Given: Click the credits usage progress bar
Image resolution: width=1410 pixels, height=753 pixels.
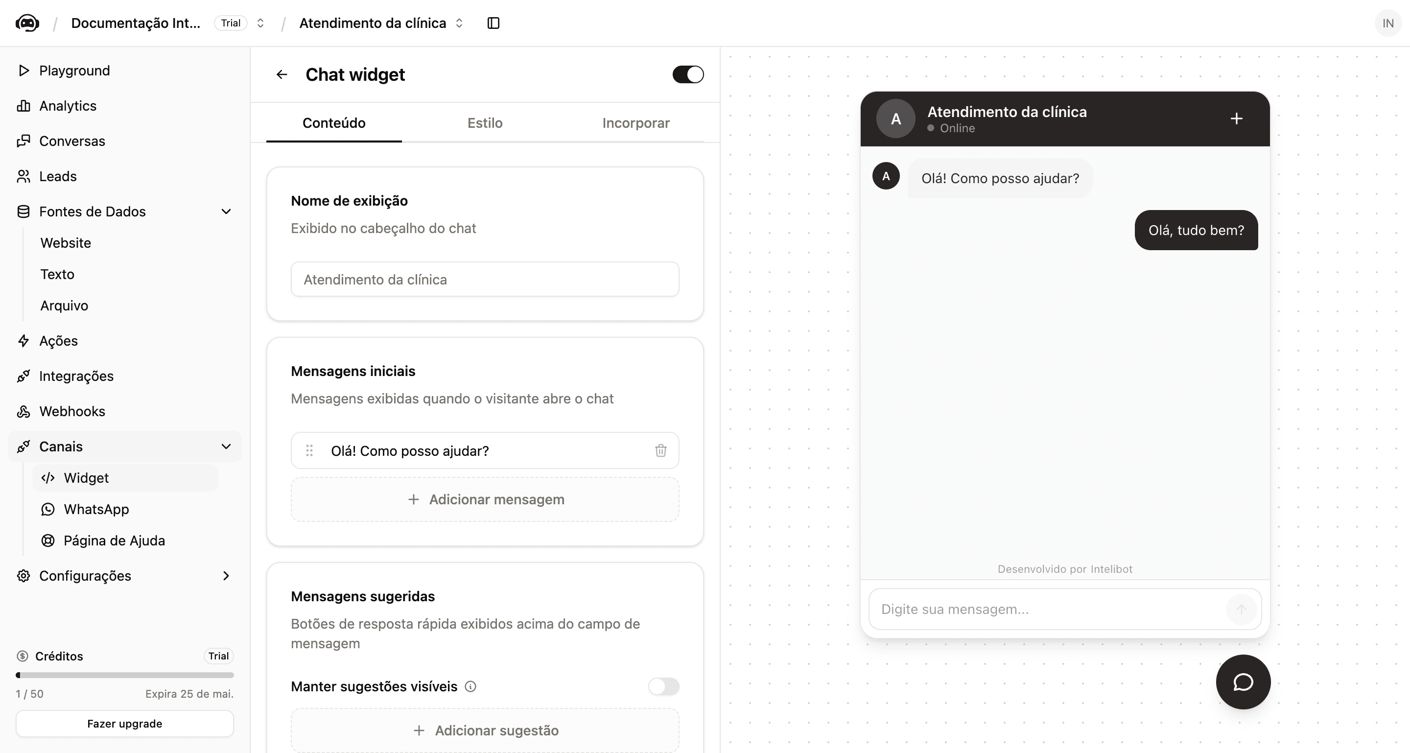Looking at the screenshot, I should coord(125,675).
